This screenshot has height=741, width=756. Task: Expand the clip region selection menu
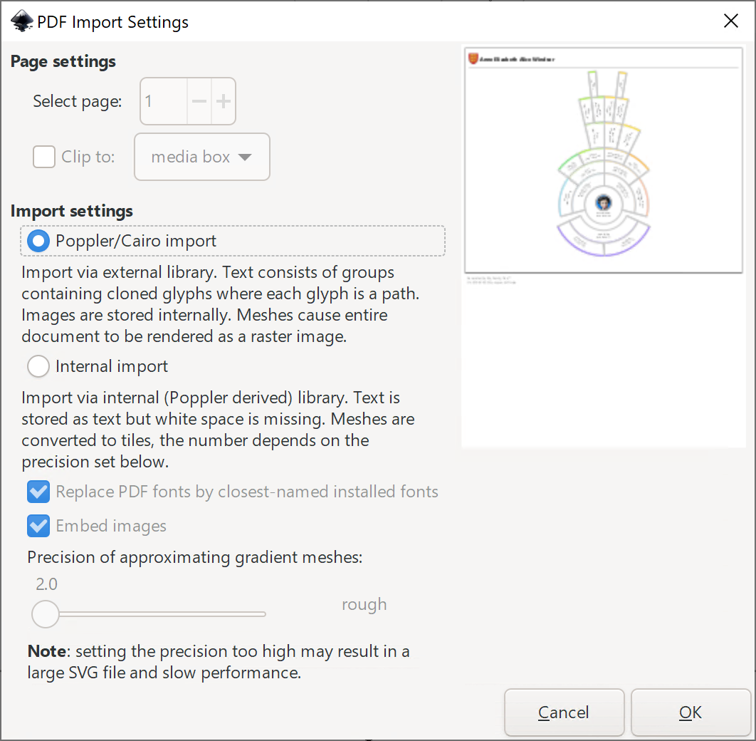(201, 157)
